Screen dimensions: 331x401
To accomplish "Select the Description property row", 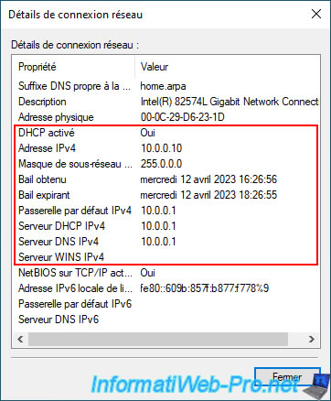I will coord(166,102).
